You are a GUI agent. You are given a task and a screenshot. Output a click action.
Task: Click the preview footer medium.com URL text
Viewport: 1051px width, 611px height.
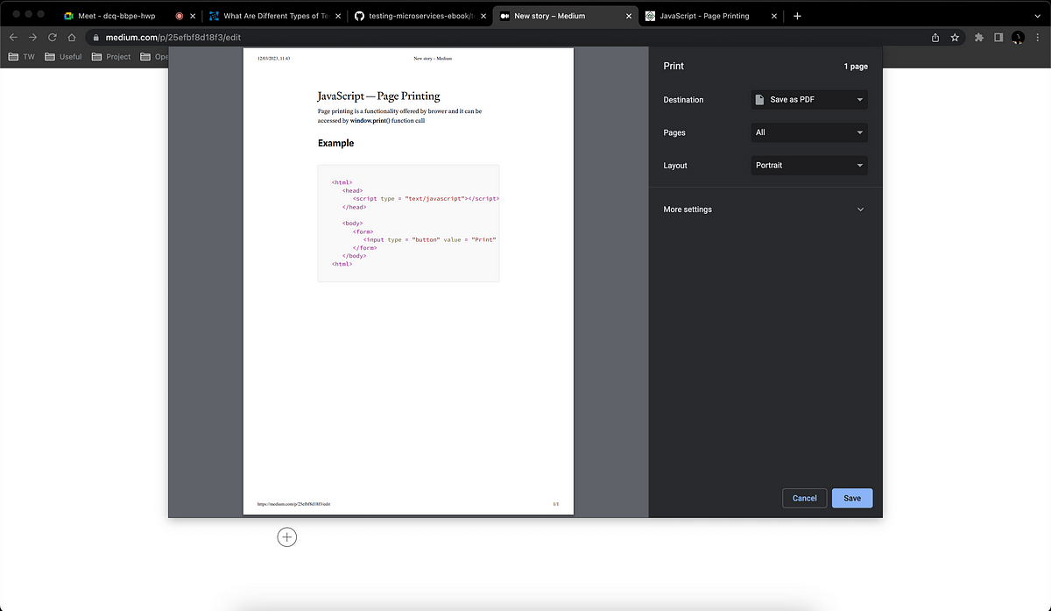coord(293,504)
